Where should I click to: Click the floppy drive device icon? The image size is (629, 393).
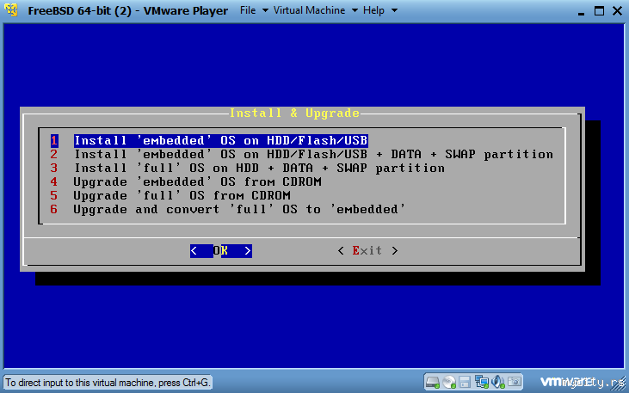point(465,382)
